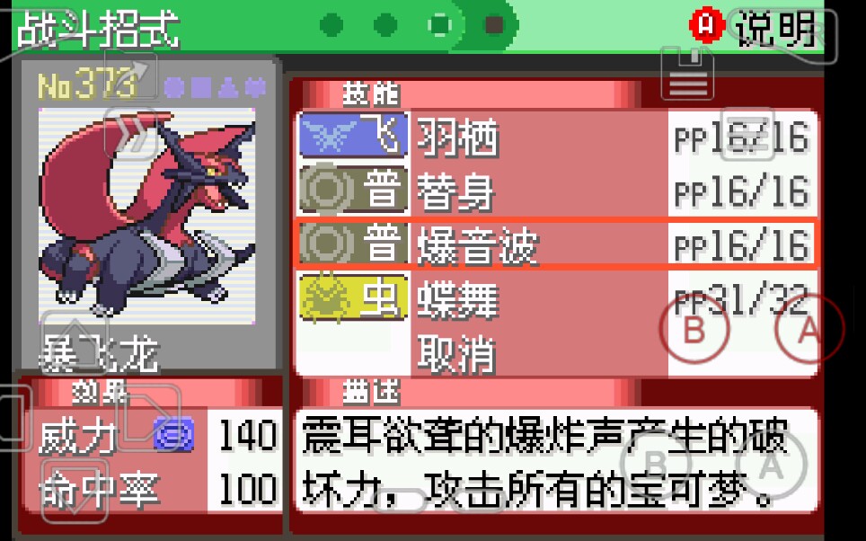Tap the virtual D-pad down arrow
Image resolution: width=866 pixels, height=541 pixels.
tap(74, 491)
